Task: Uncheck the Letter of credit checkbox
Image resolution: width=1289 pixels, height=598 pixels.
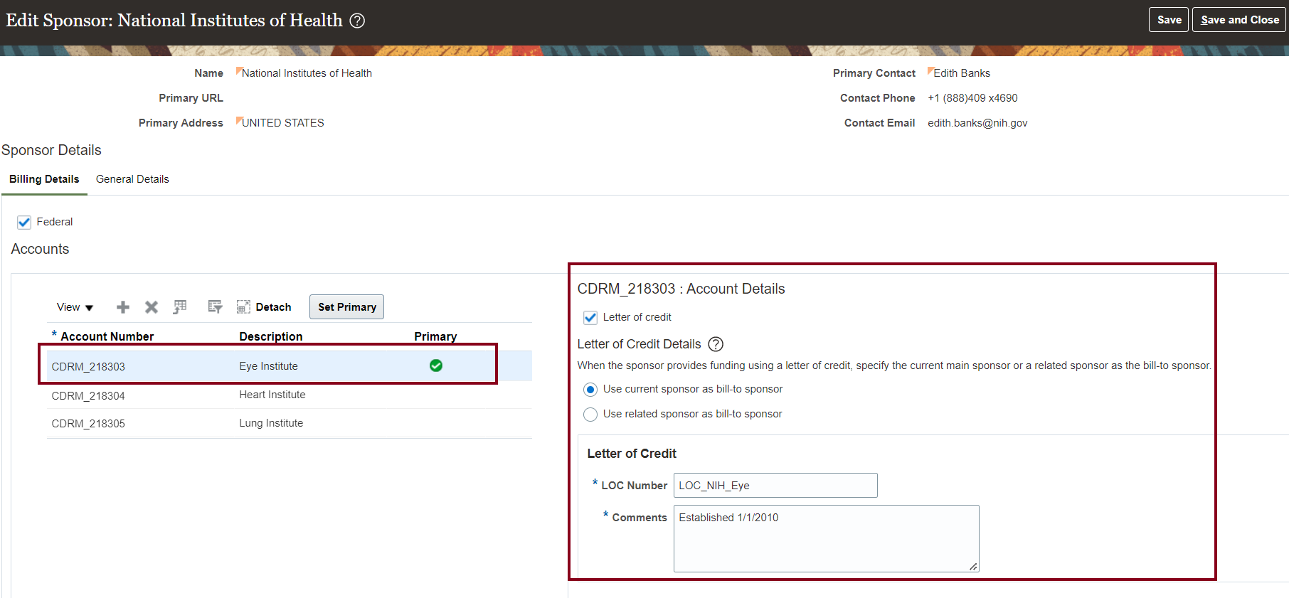Action: [x=590, y=318]
